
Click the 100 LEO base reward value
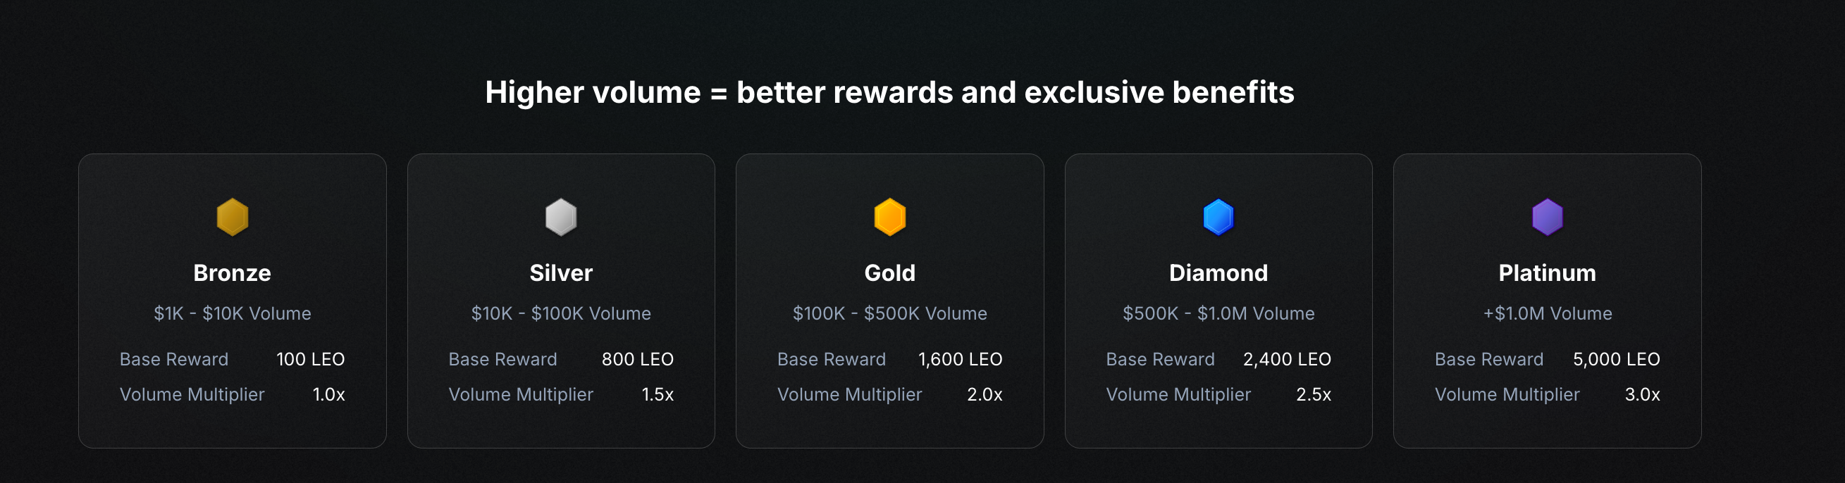coord(310,359)
